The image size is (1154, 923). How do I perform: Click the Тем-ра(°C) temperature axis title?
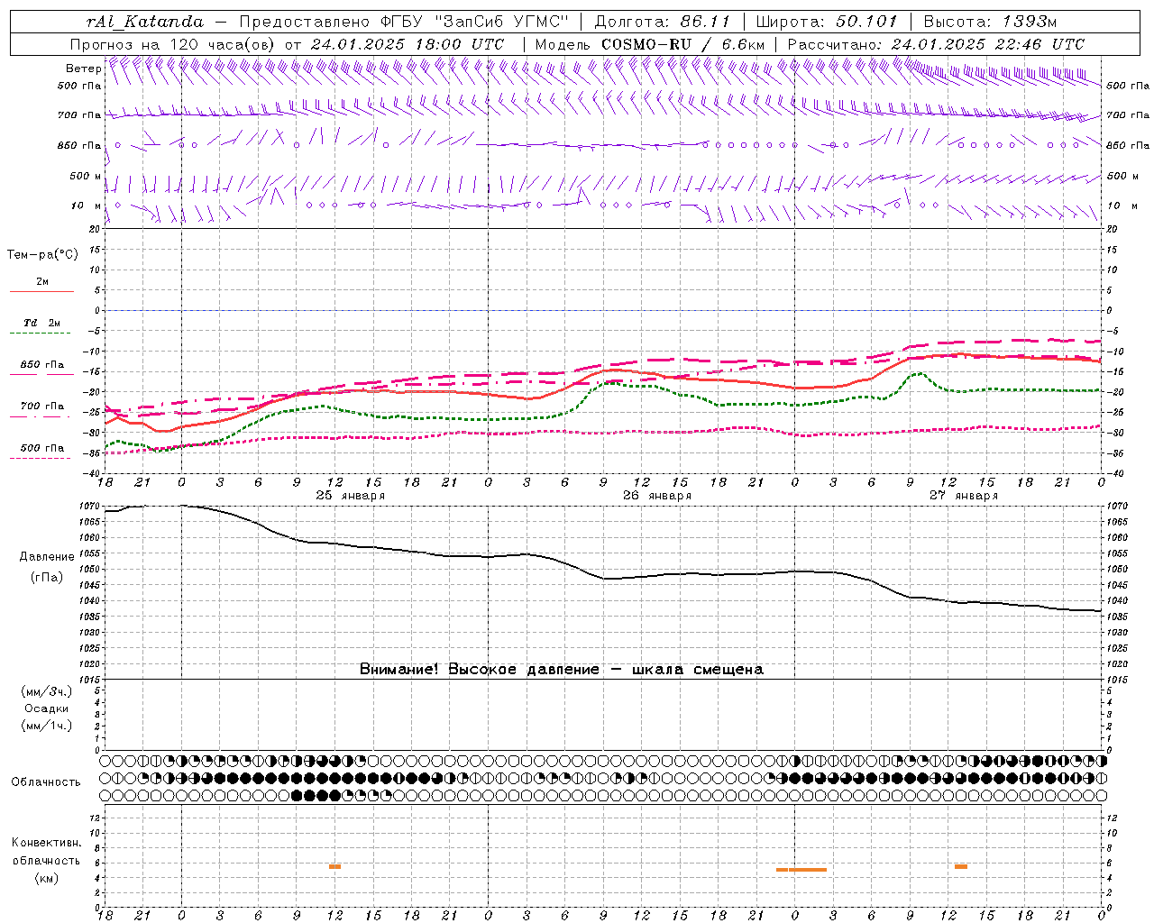point(42,255)
